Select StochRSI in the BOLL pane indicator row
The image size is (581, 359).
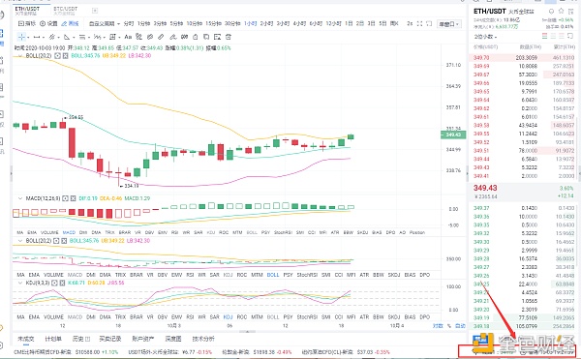(x=307, y=275)
